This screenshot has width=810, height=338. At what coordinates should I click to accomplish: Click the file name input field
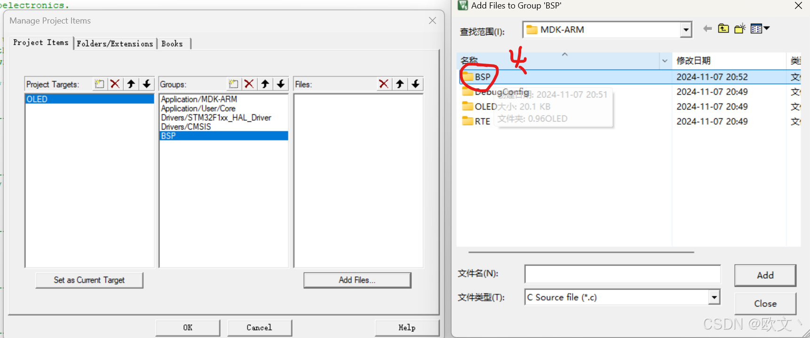622,274
